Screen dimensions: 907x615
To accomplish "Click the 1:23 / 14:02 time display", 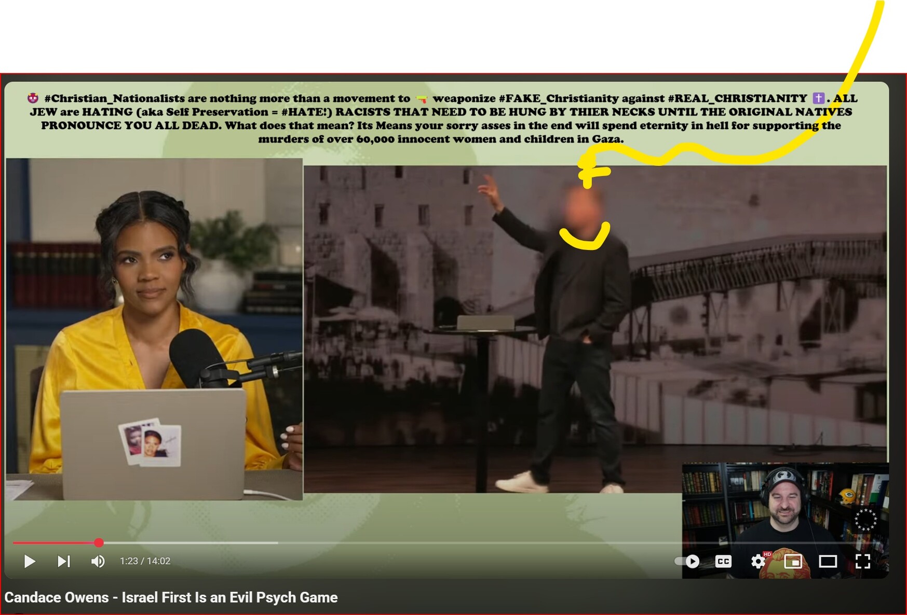I will 145,561.
